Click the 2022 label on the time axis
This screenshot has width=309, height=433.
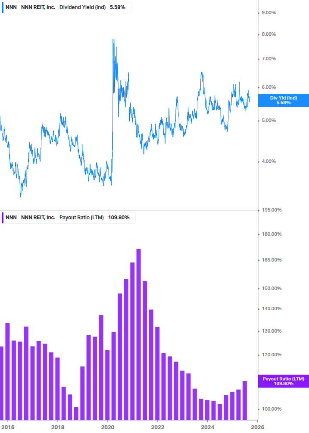click(x=158, y=427)
